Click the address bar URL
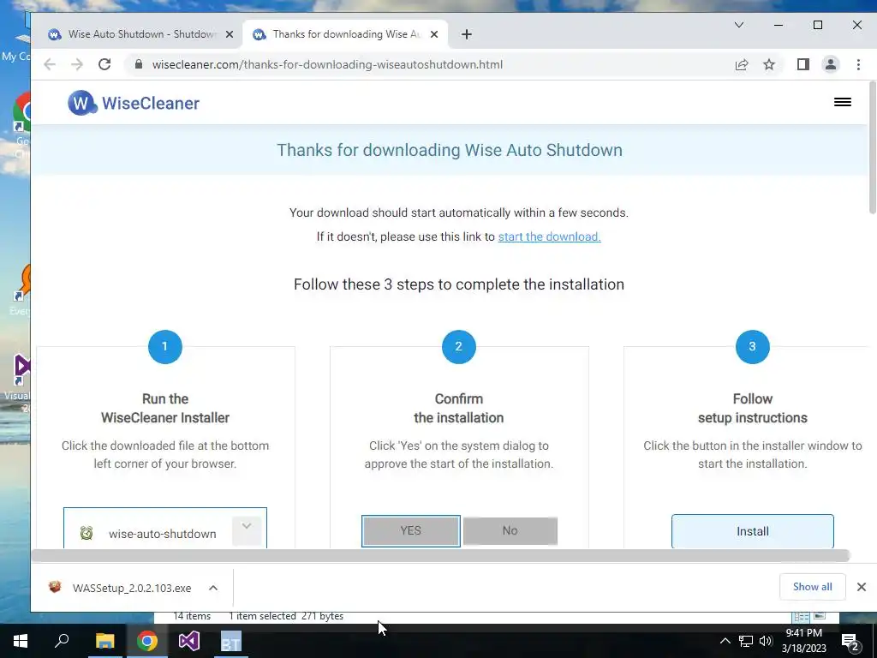Image resolution: width=877 pixels, height=658 pixels. [327, 64]
